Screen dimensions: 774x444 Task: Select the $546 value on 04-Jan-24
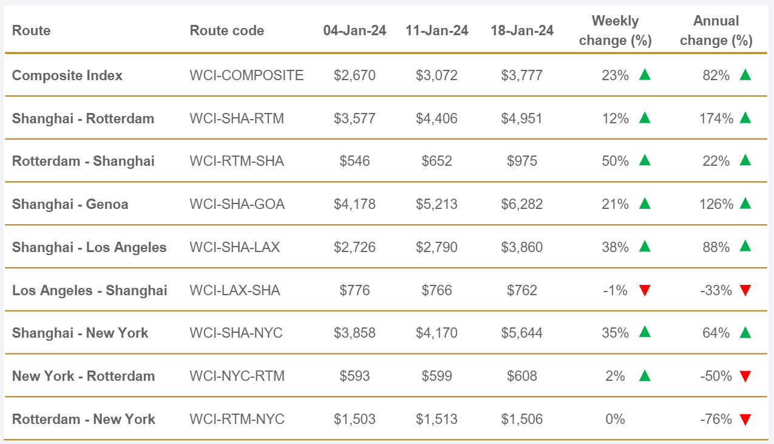[x=355, y=161]
